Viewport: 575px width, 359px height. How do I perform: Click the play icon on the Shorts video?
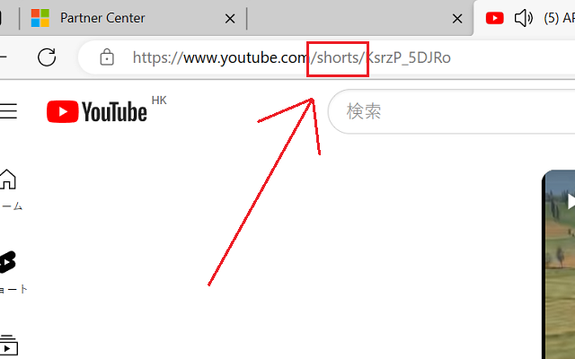(571, 201)
